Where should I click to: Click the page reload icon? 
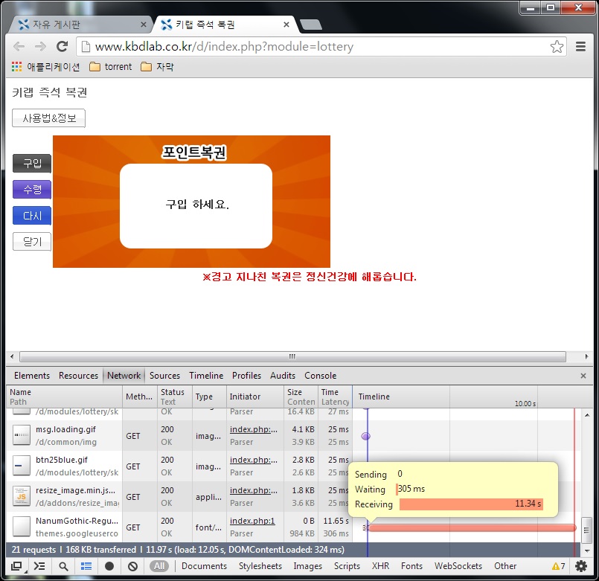[62, 46]
